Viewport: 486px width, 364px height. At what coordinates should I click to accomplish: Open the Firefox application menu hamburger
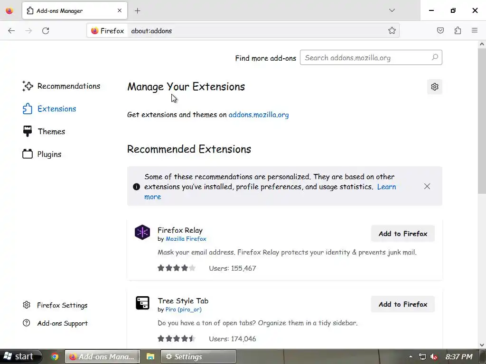coord(475,30)
